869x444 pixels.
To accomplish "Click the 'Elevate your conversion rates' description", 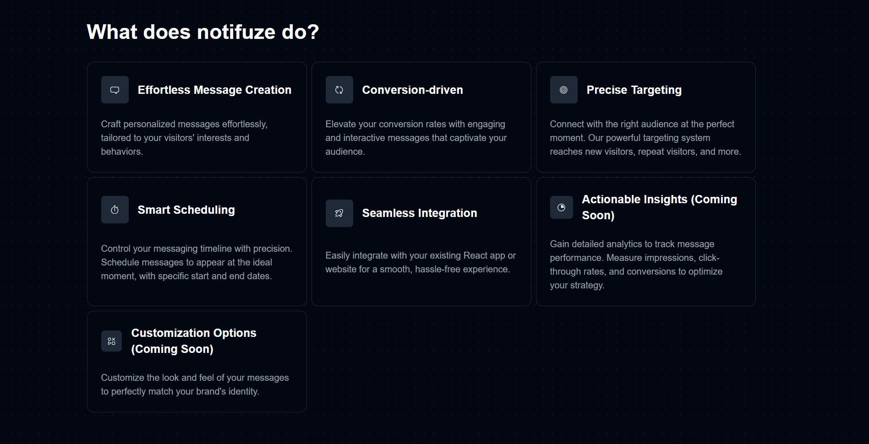I will point(416,138).
